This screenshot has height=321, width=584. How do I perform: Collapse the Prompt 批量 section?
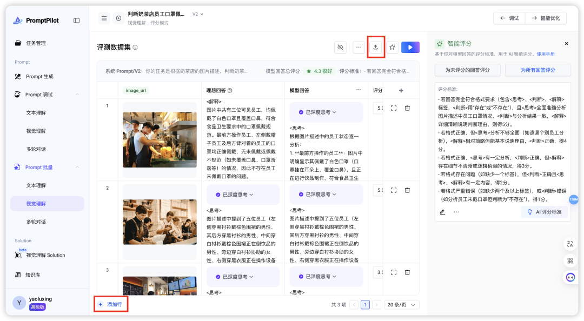[77, 167]
